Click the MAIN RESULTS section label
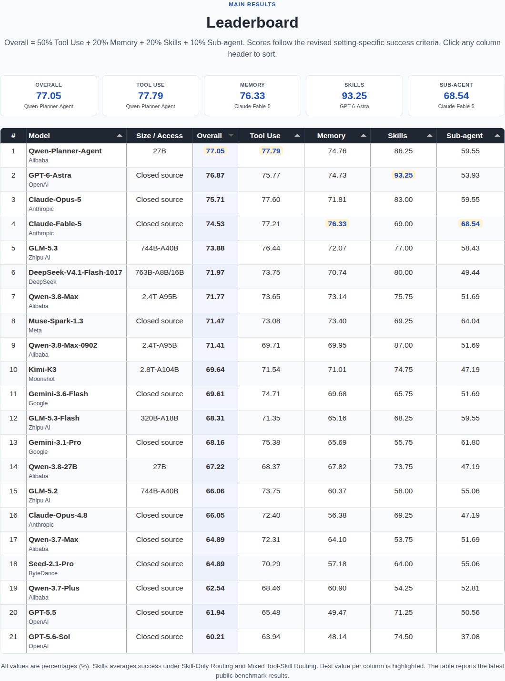The width and height of the screenshot is (505, 681). tap(252, 4)
